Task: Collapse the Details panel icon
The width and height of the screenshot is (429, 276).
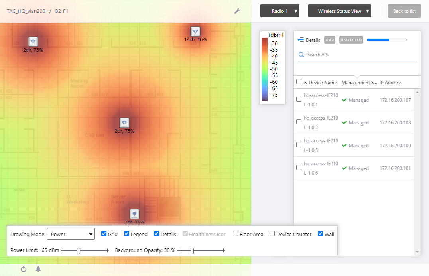Action: (301, 40)
